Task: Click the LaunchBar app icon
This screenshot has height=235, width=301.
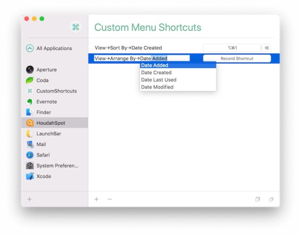Action: coord(30,134)
